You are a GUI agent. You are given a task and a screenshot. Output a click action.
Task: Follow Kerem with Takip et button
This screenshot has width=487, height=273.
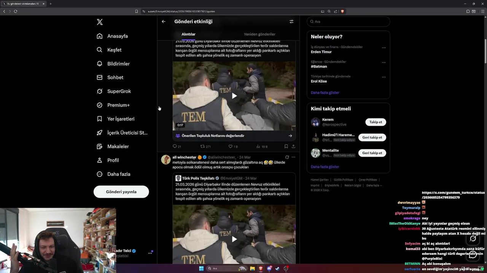coord(376,122)
